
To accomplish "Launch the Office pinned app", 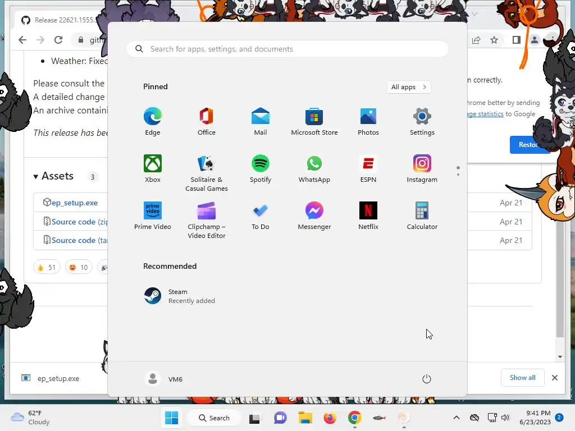I will click(x=207, y=122).
